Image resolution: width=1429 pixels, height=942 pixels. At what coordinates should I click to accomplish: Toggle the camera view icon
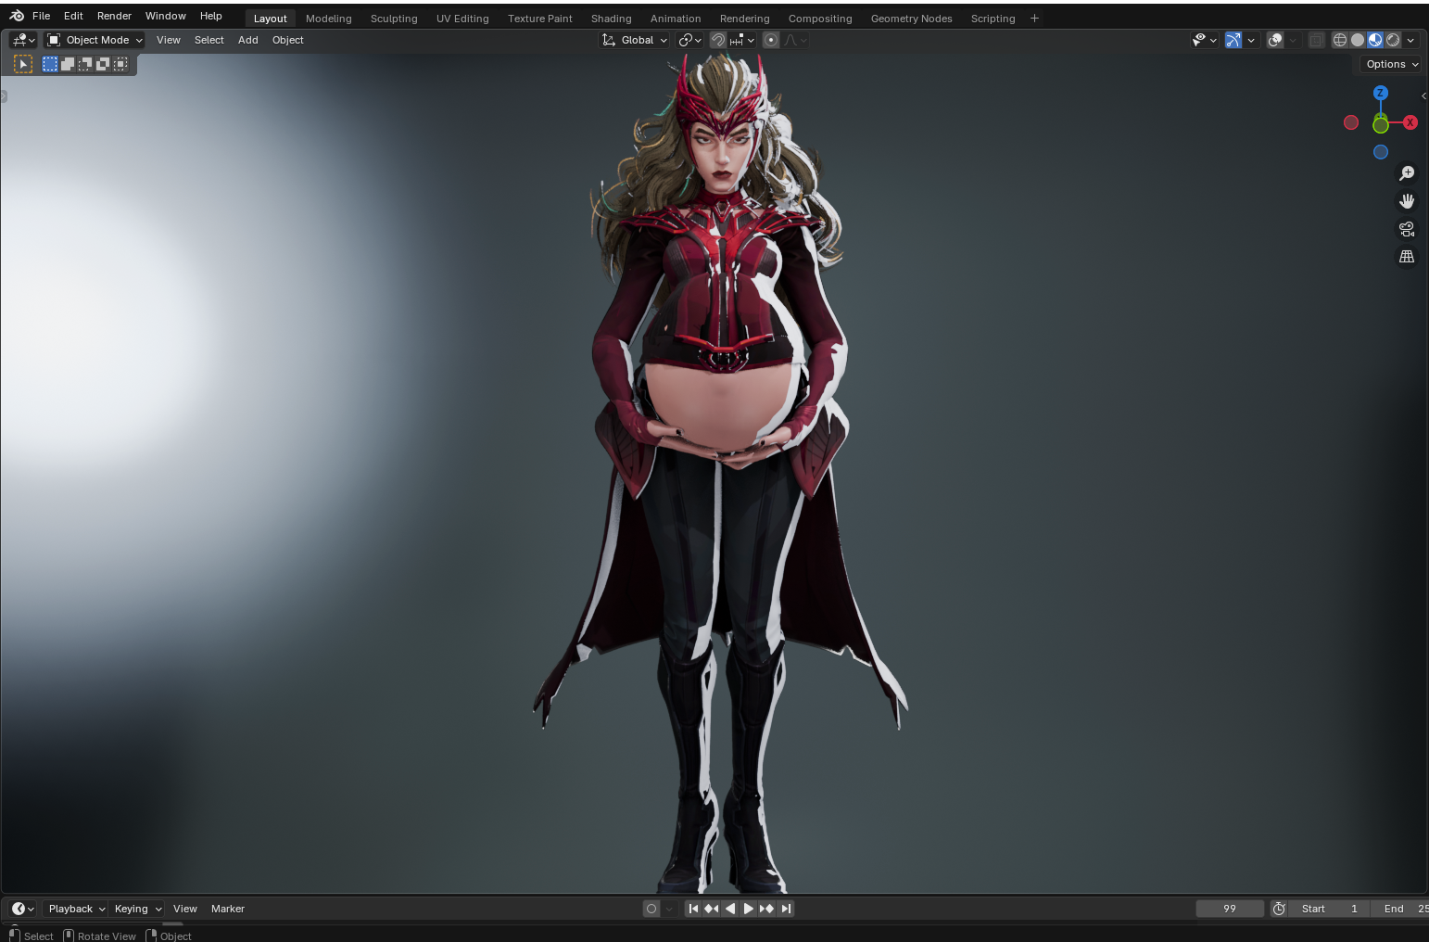(1407, 229)
